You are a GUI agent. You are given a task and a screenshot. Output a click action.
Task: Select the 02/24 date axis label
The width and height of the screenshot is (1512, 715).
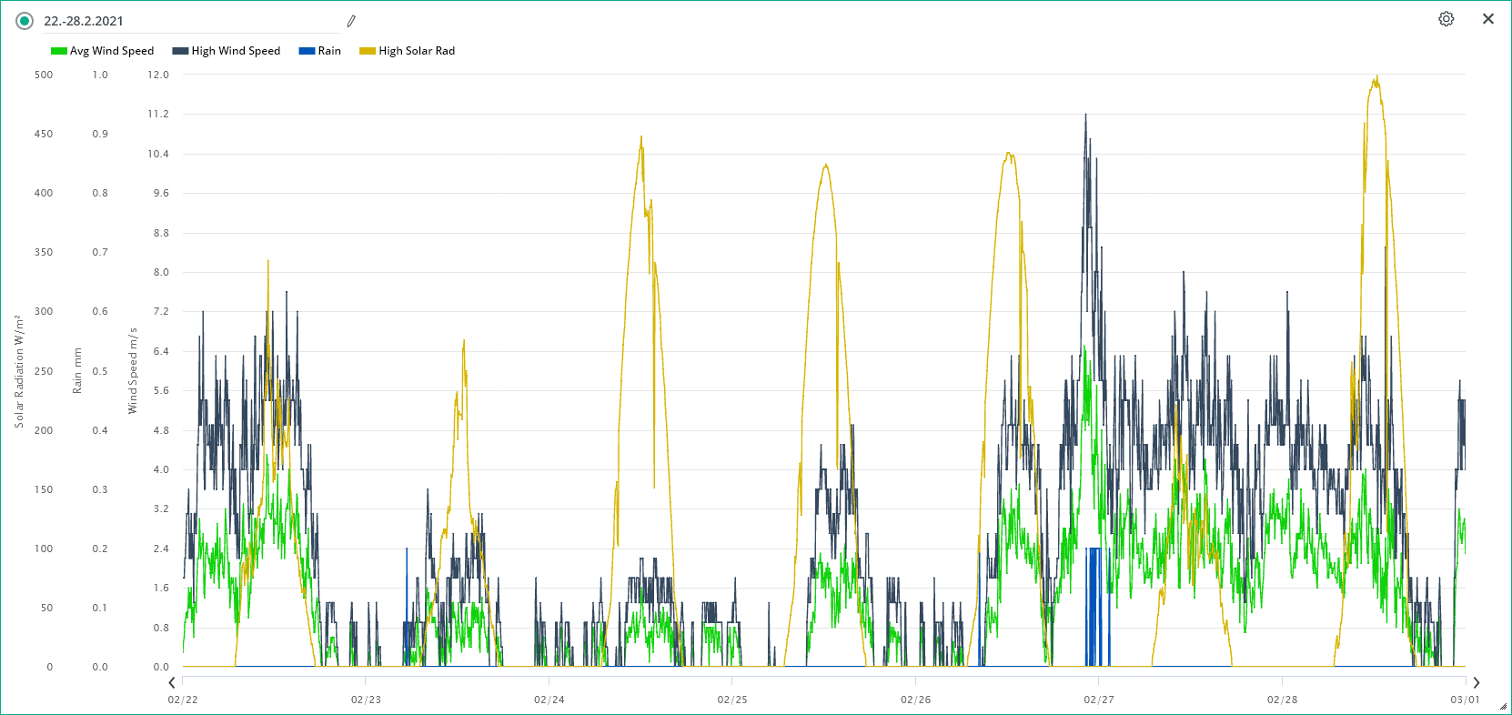(x=549, y=700)
